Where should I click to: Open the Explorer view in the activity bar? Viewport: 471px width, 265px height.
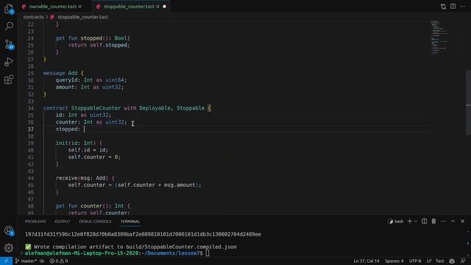click(9, 8)
